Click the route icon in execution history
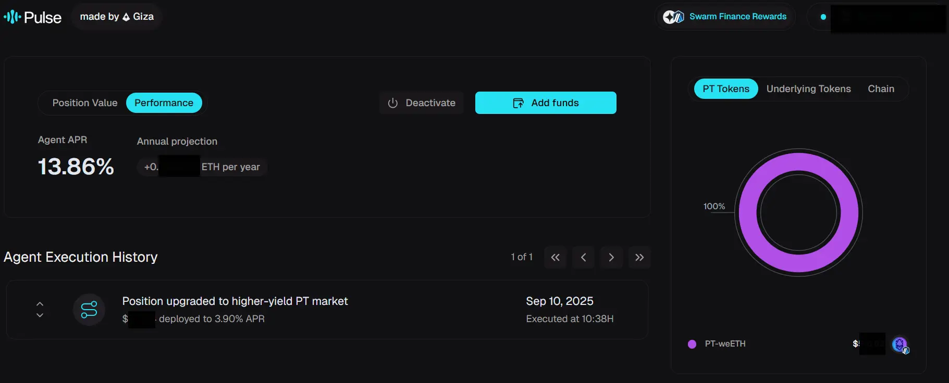Image resolution: width=949 pixels, height=383 pixels. 89,310
